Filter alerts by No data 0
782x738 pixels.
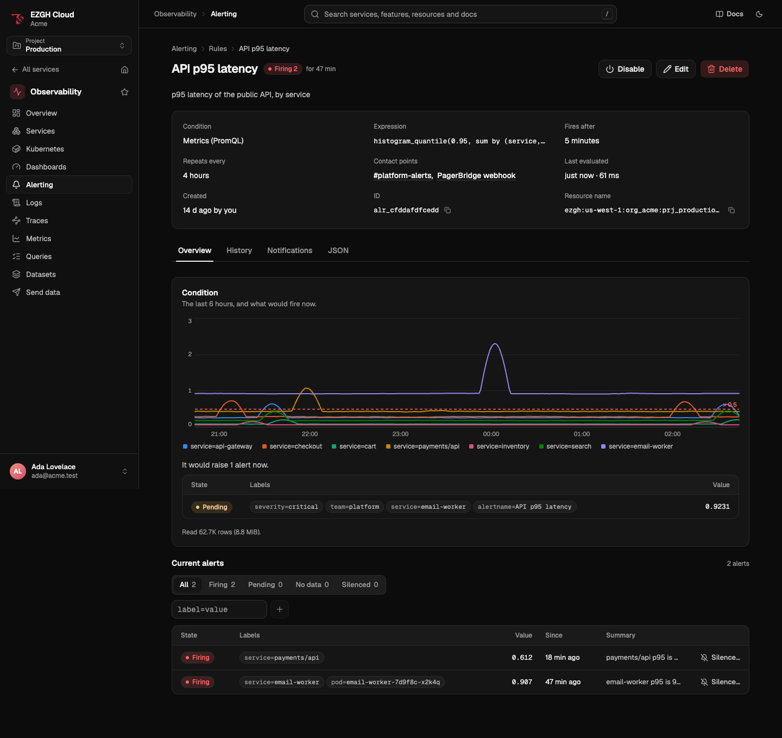(312, 585)
